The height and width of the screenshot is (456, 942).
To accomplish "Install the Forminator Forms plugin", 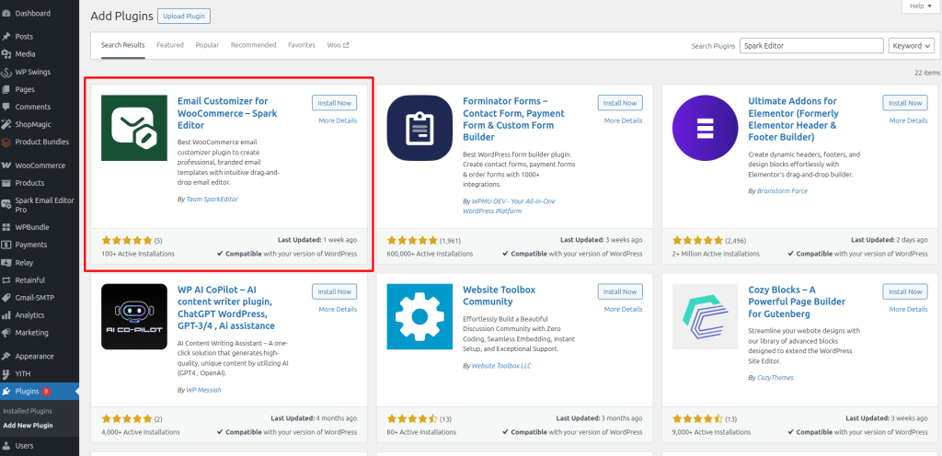I will (620, 103).
